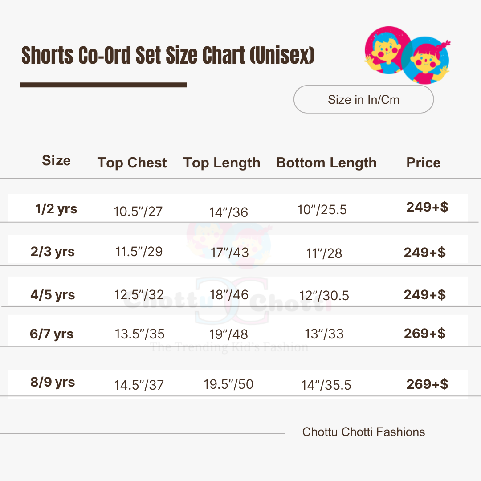Click the 10.5”/27 chest measurement
The image size is (481, 481).
pos(138,212)
